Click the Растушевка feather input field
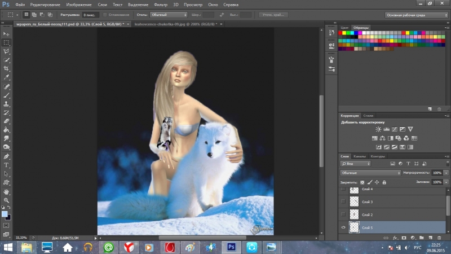 [90, 15]
